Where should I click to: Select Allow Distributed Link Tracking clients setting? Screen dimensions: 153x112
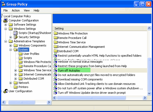(x=97, y=84)
